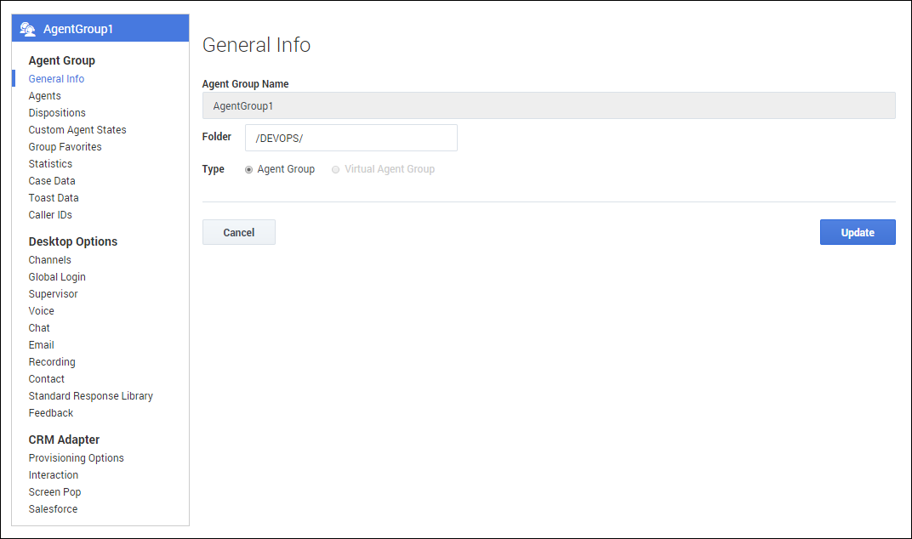Image resolution: width=912 pixels, height=539 pixels.
Task: Select Recording options
Action: 52,361
